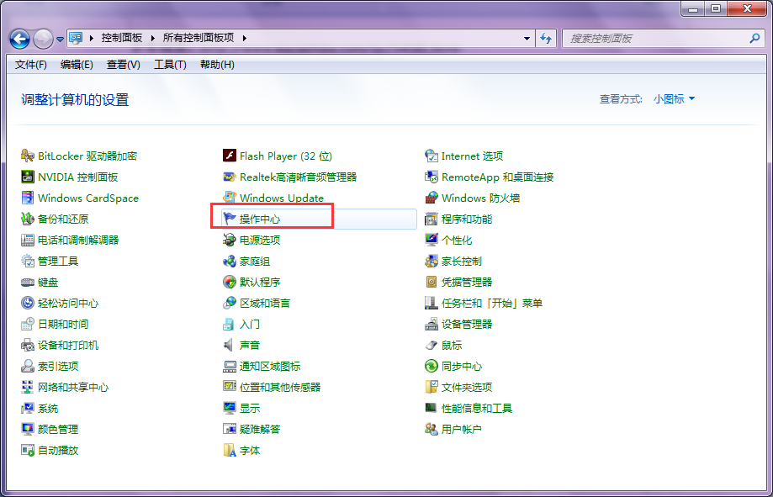This screenshot has width=773, height=497.
Task: Open the 显示 display icon
Action: [x=230, y=408]
